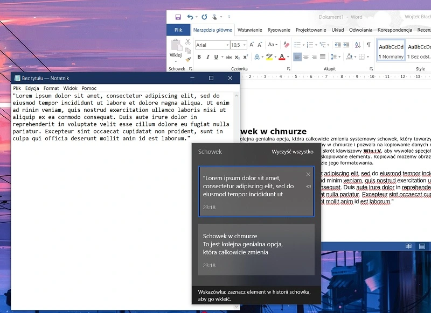Click Wyczyść wszystko in clipboard panel
431x313 pixels.
click(292, 152)
